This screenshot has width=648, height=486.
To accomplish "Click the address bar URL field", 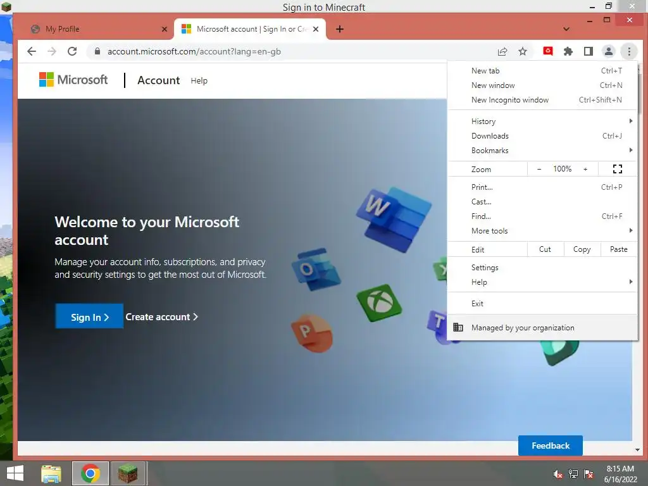I will [289, 51].
